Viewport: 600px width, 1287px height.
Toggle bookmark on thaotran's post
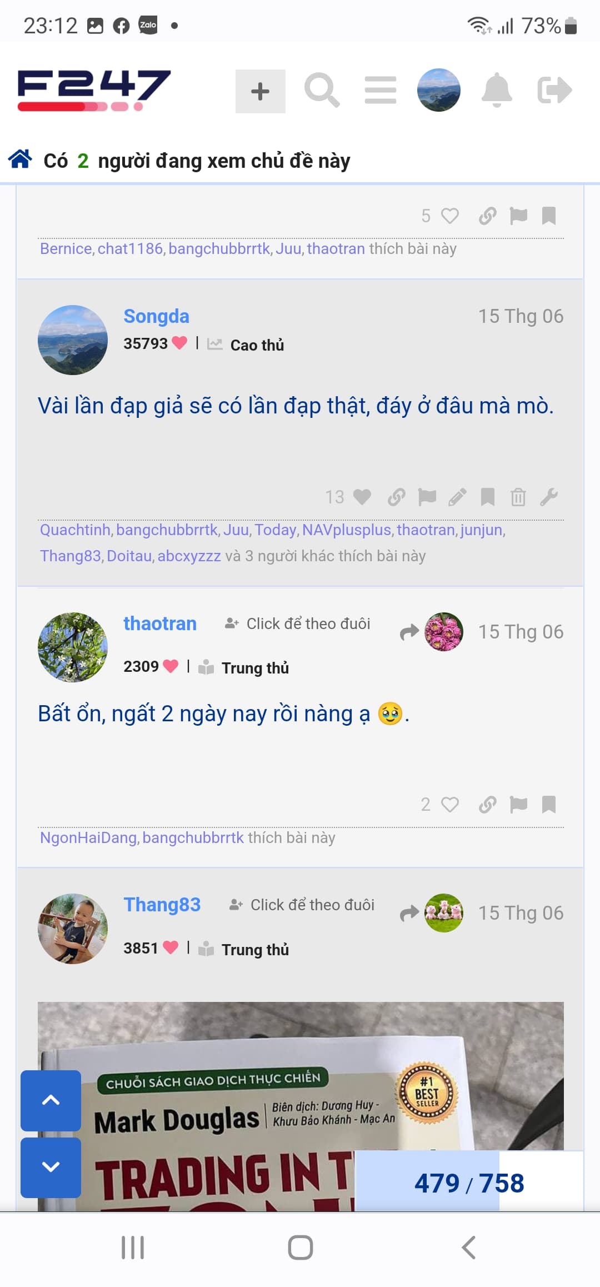tap(549, 804)
